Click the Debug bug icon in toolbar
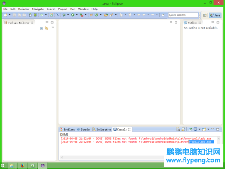Viewport: 225px width, 169px height. [x=64, y=15]
